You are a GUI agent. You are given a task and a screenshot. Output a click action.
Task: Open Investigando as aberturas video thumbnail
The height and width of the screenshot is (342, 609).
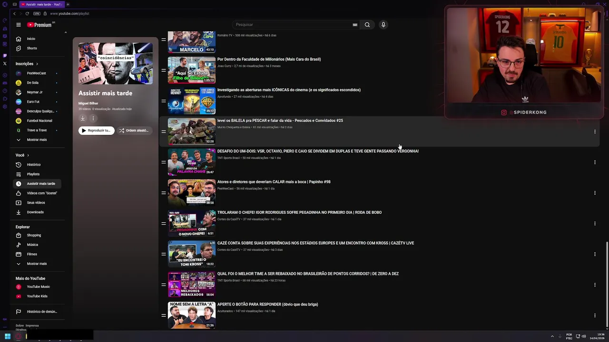click(192, 101)
